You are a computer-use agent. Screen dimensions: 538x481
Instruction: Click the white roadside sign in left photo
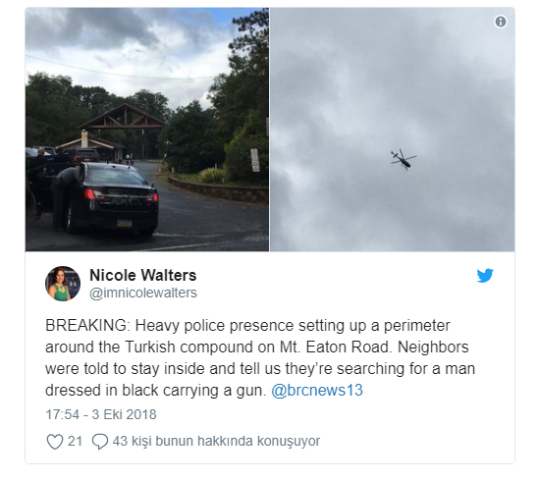tap(255, 160)
